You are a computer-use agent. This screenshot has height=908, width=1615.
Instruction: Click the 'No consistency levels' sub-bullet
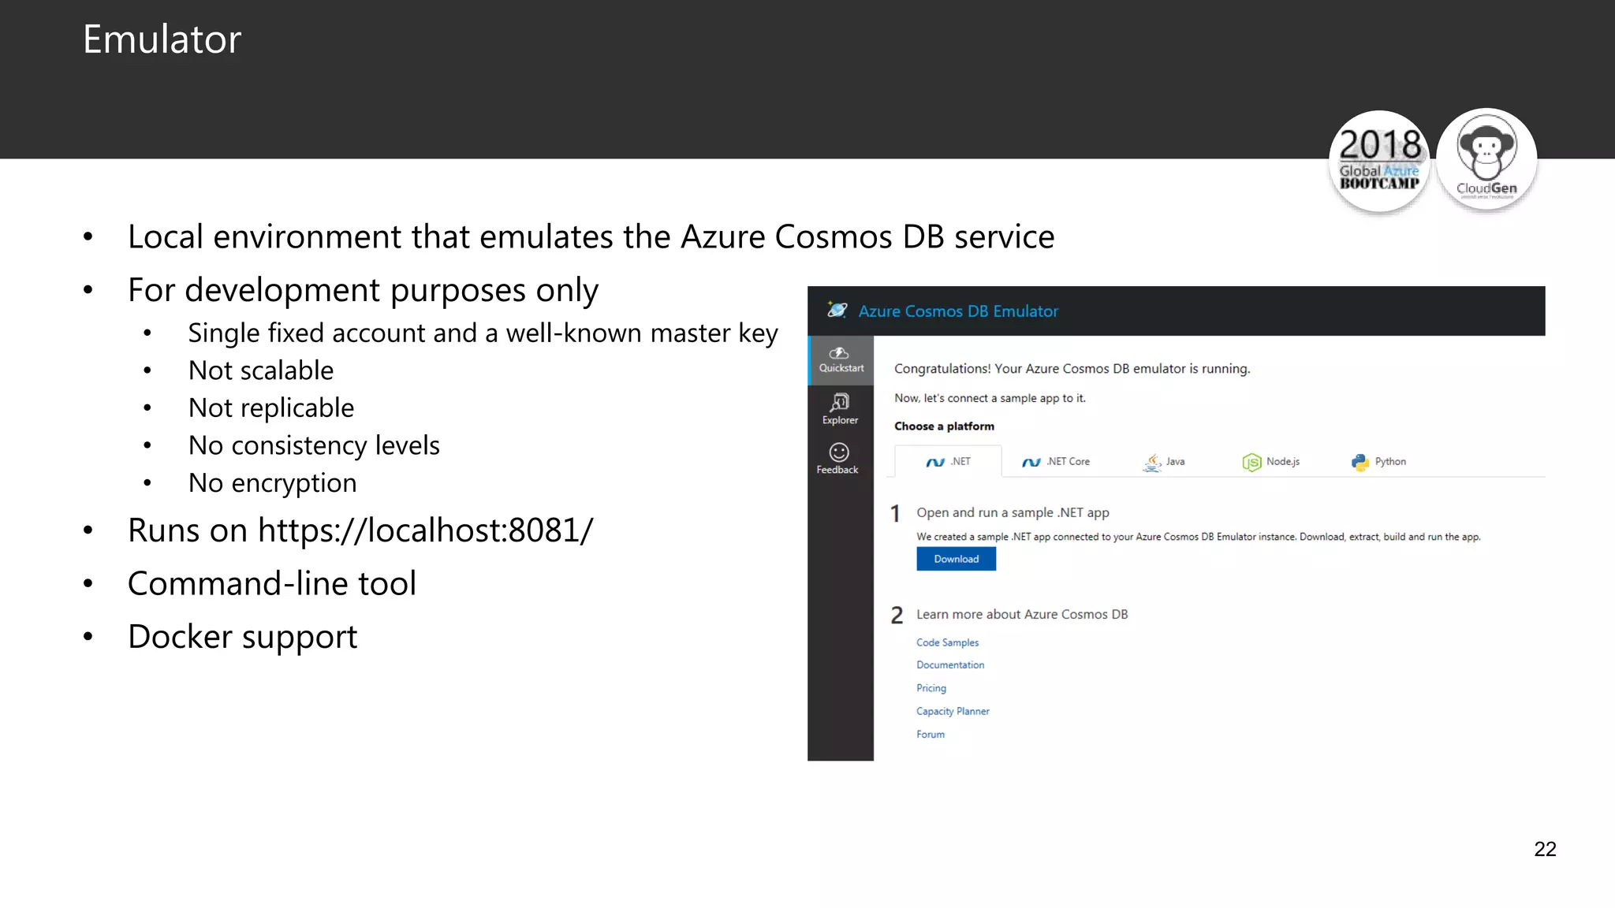click(x=314, y=445)
